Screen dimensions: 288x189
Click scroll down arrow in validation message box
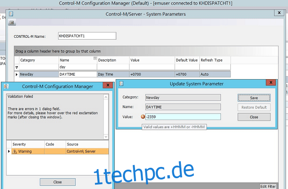click(106, 137)
